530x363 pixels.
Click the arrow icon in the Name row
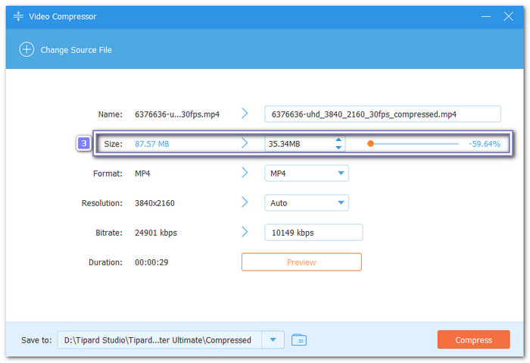[245, 114]
